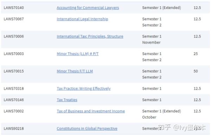
Task: Select the LAWS70146 subject code
Action: click(x=14, y=100)
